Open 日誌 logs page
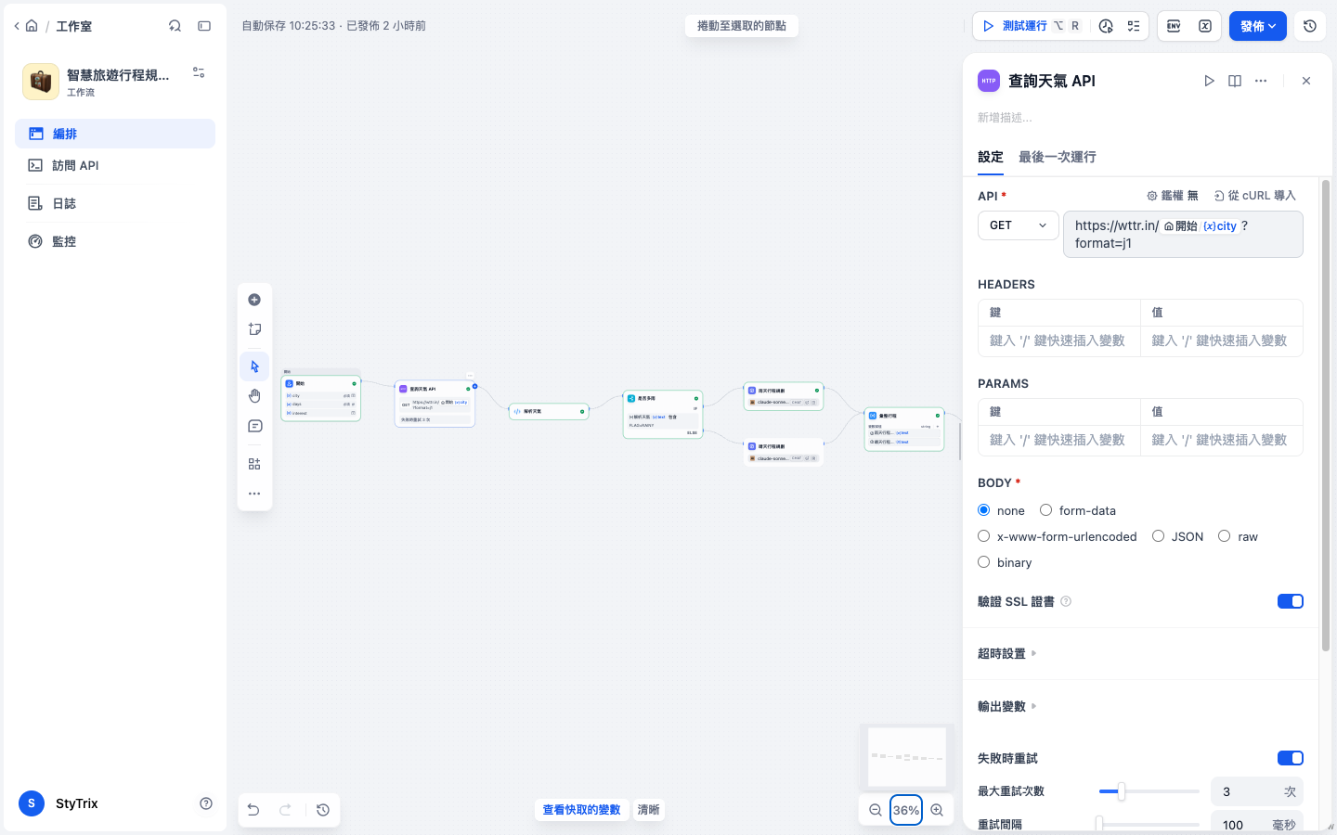1337x835 pixels. (x=115, y=203)
